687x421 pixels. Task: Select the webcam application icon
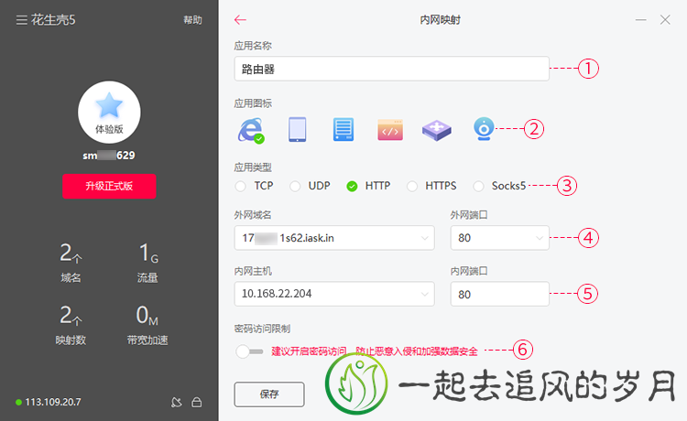click(485, 129)
